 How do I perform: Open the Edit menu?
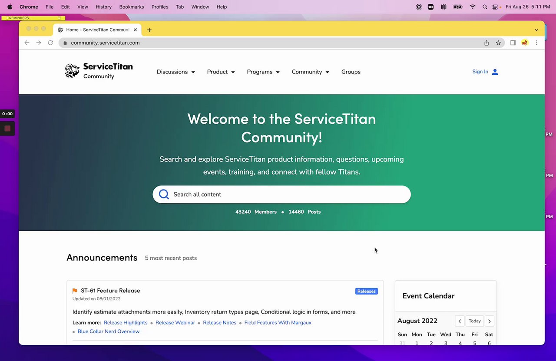[x=65, y=7]
